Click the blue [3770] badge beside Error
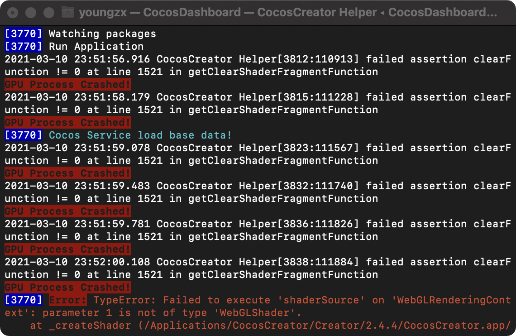This screenshot has height=336, width=516. pyautogui.click(x=24, y=300)
